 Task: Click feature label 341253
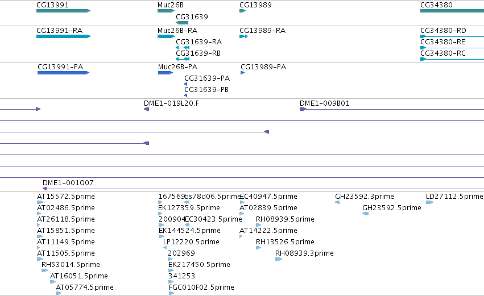pos(182,276)
